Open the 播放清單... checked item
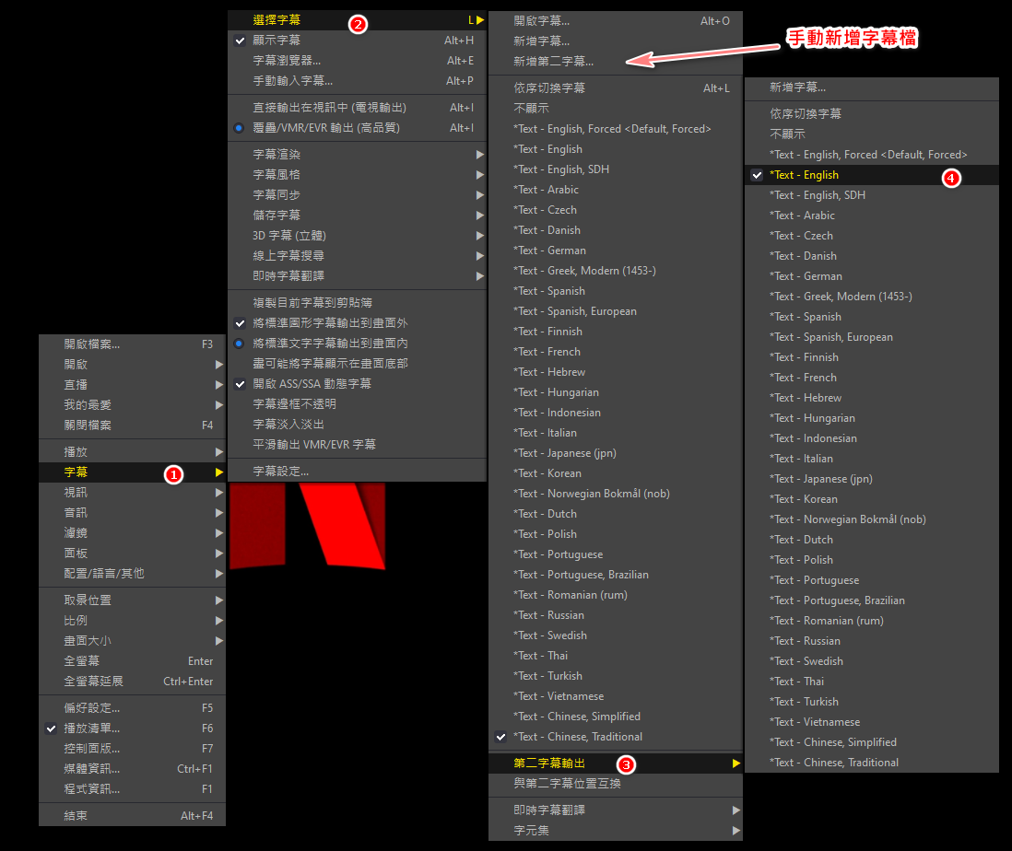This screenshot has width=1012, height=851. pyautogui.click(x=92, y=729)
